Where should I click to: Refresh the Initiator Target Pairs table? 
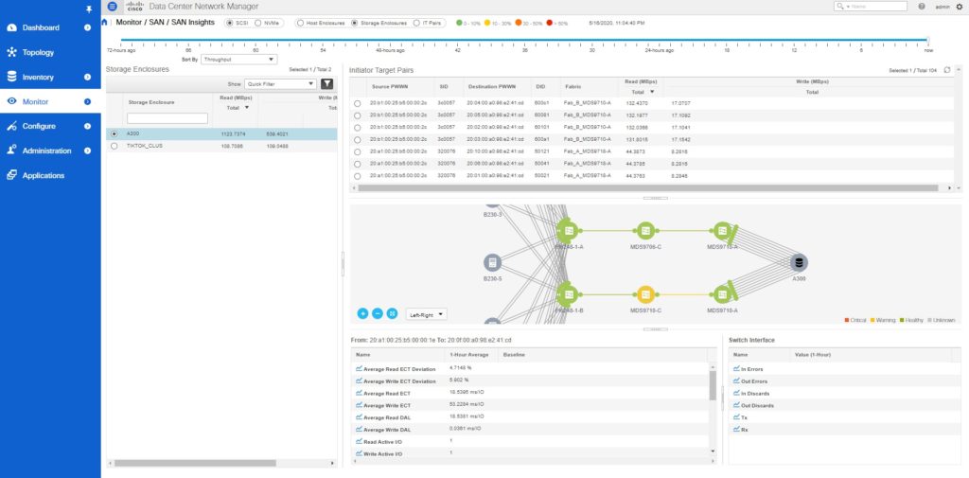coord(947,70)
